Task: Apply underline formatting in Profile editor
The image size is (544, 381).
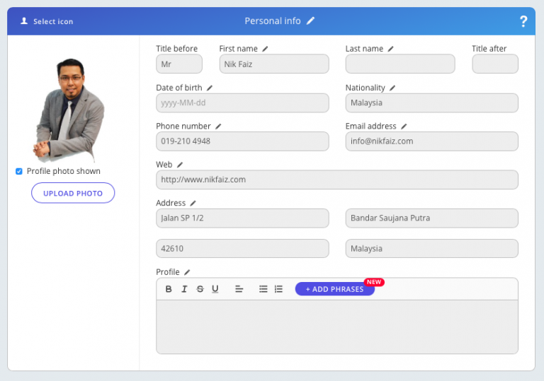Action: pyautogui.click(x=215, y=289)
